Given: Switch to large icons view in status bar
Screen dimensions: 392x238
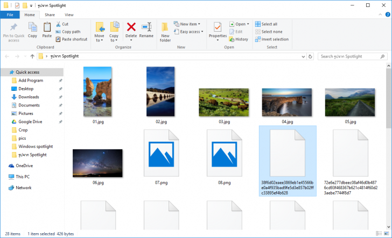Looking at the screenshot, I should point(387,234).
